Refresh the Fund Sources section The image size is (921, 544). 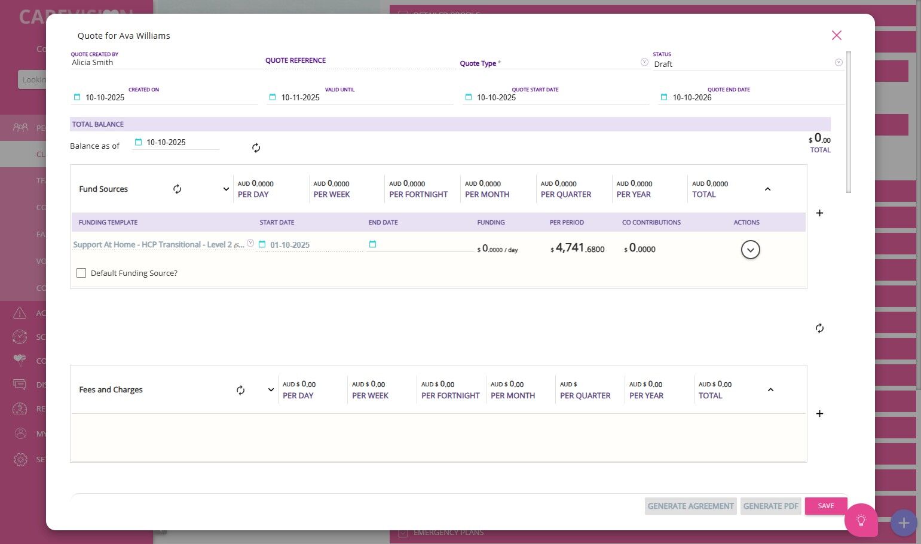(178, 189)
